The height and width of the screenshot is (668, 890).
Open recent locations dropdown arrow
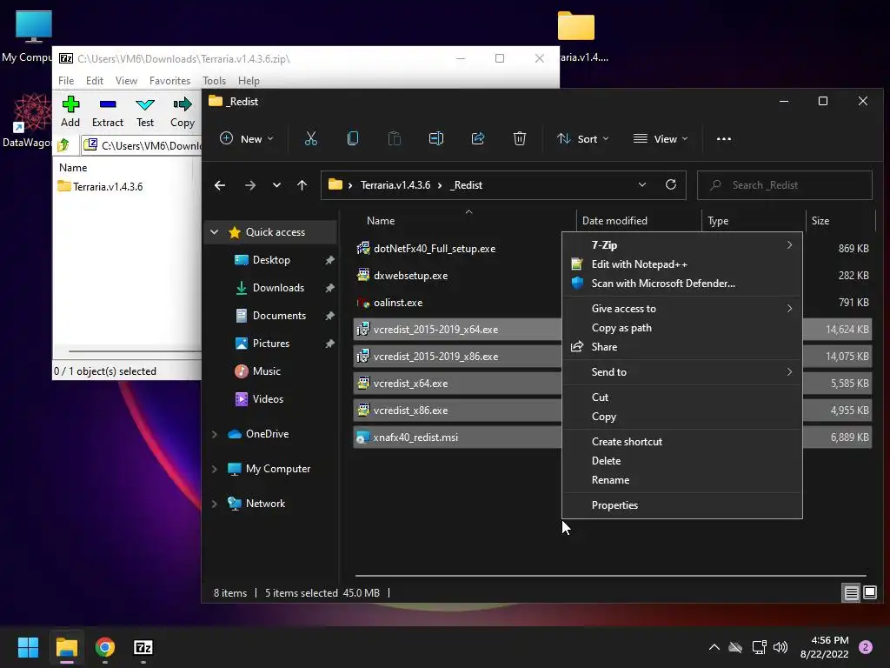pos(276,185)
